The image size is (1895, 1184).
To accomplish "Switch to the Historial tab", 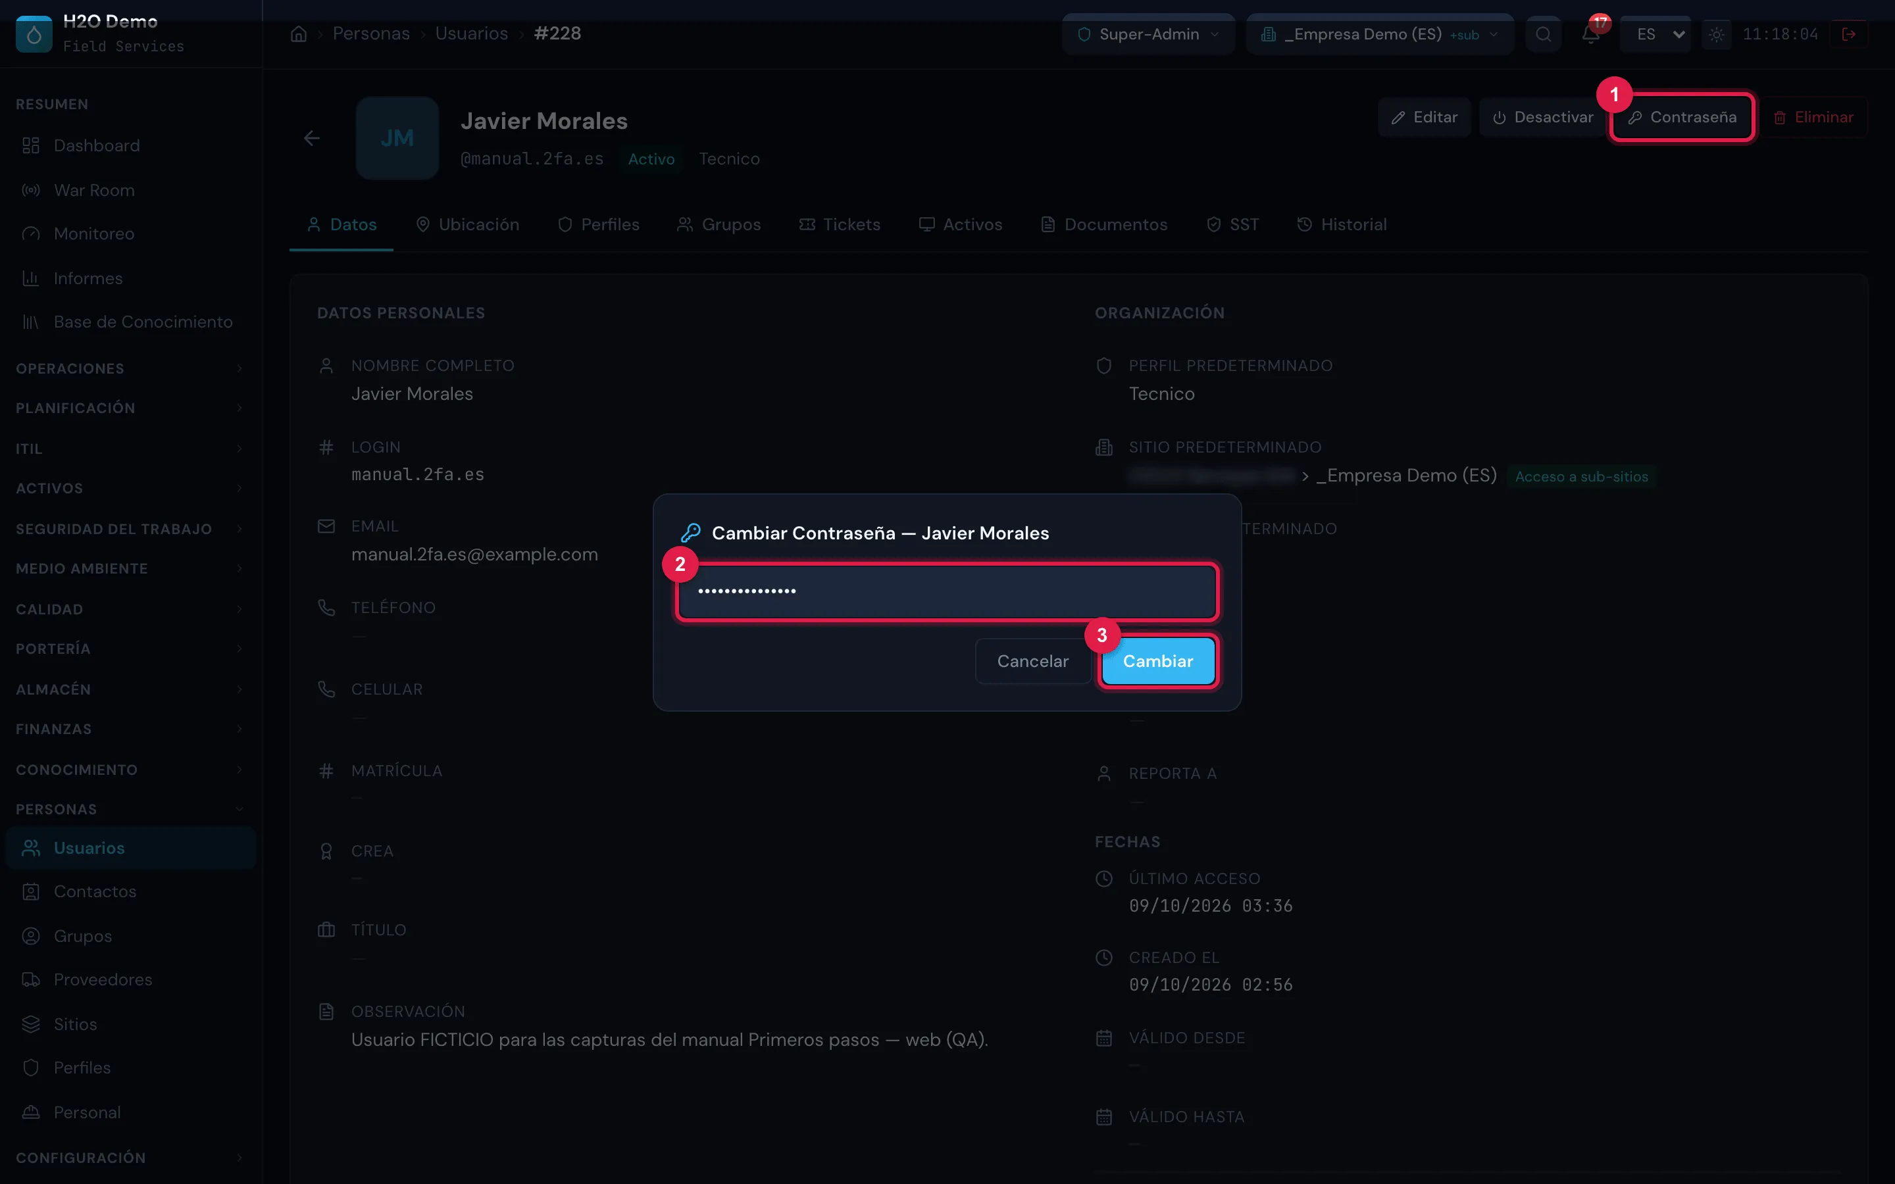I will click(1342, 225).
